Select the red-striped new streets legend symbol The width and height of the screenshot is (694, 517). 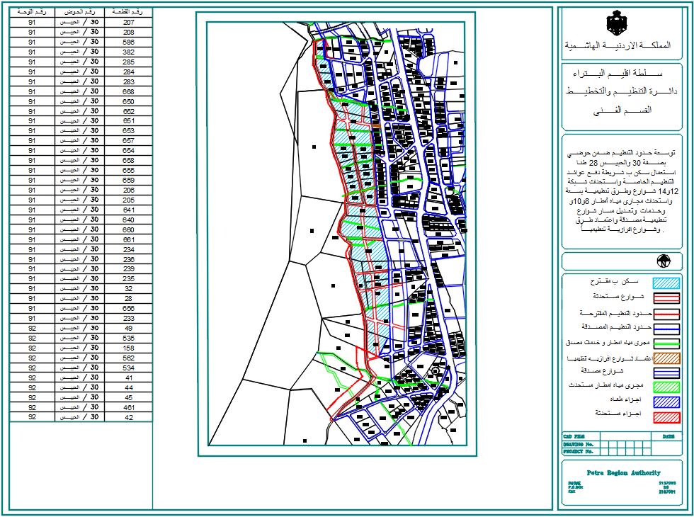(x=666, y=297)
